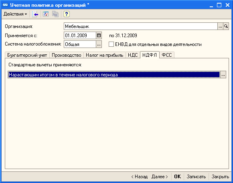This screenshot has width=233, height=183.
Task: Switch to the Налог на прибыль tab
Action: [105, 55]
